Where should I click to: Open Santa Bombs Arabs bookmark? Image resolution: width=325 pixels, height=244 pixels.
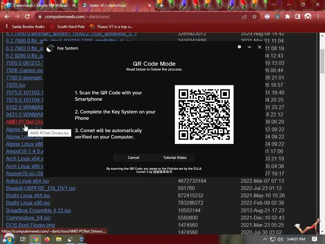point(25,27)
